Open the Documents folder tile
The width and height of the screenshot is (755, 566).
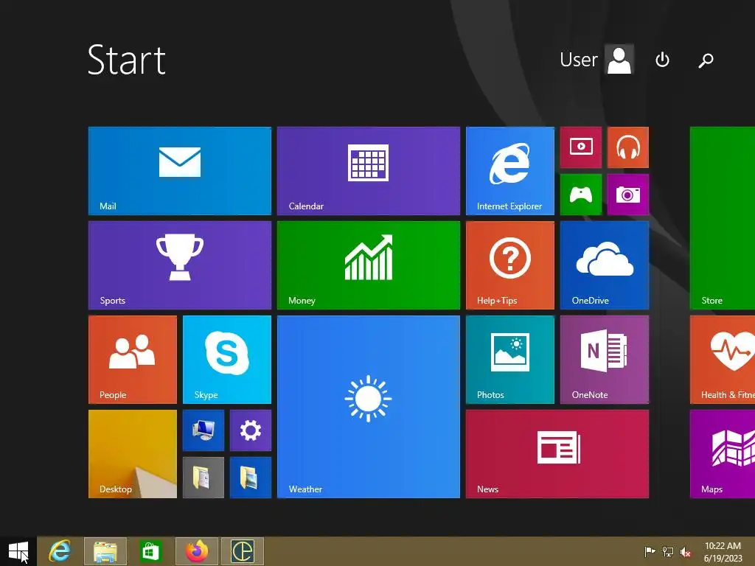pos(203,478)
